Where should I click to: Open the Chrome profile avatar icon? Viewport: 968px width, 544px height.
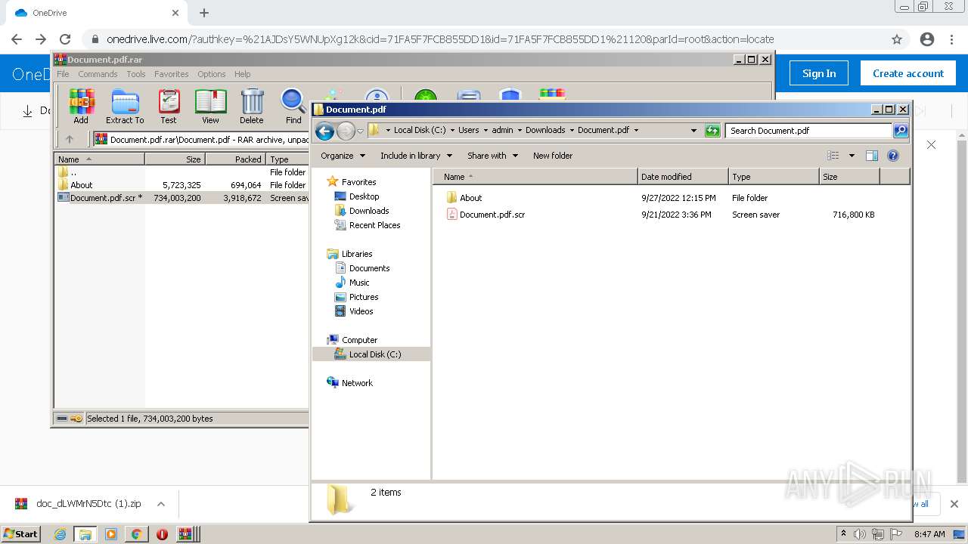point(927,39)
